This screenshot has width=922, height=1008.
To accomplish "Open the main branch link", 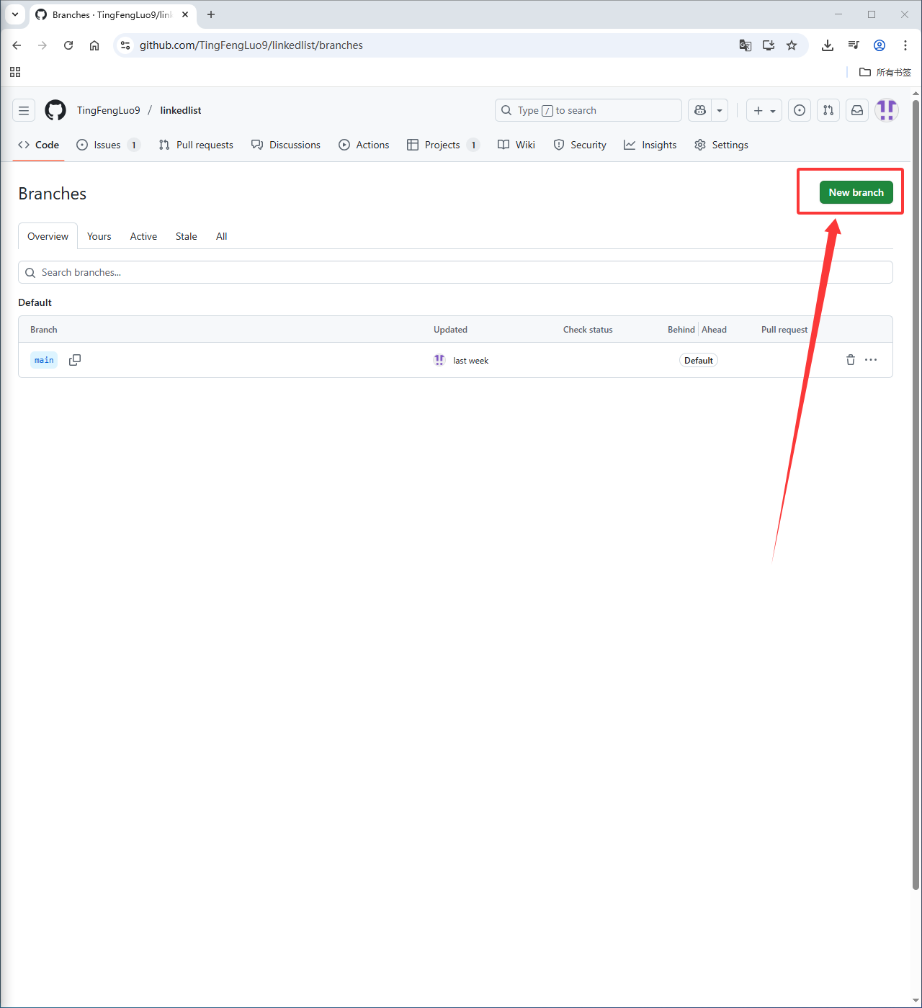I will [x=44, y=360].
